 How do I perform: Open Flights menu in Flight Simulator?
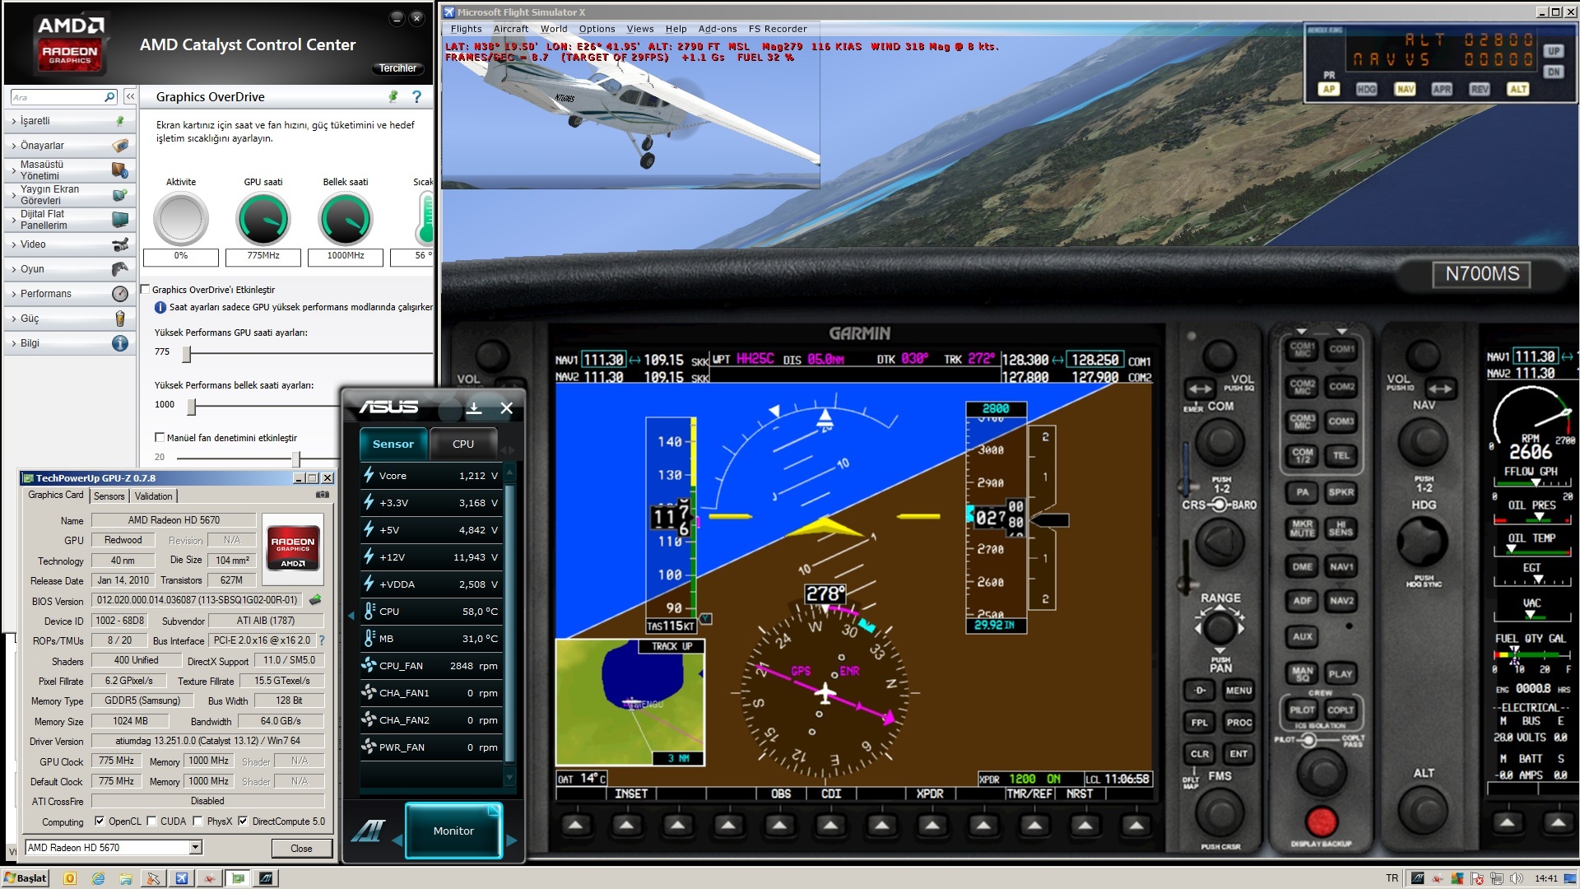click(x=466, y=29)
